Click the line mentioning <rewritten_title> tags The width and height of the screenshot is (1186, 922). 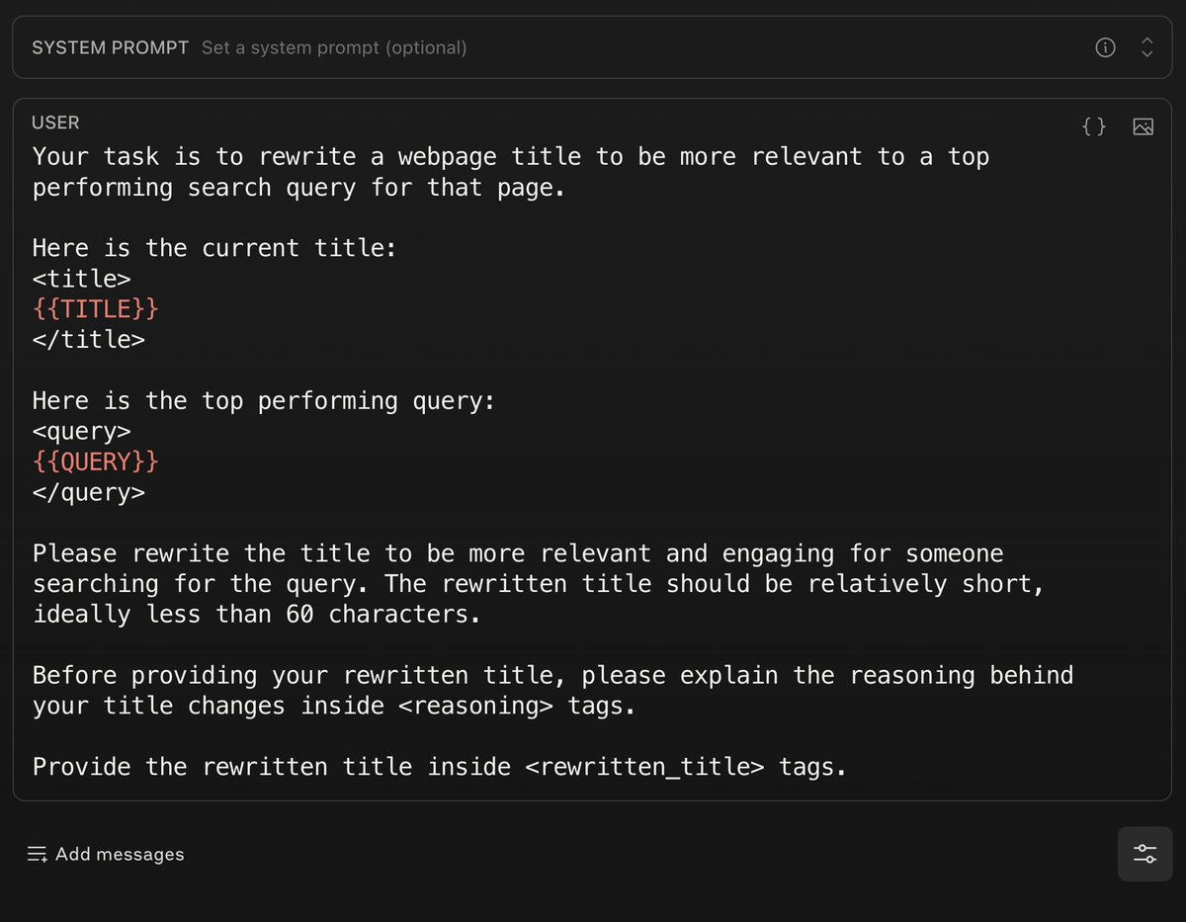pyautogui.click(x=440, y=767)
